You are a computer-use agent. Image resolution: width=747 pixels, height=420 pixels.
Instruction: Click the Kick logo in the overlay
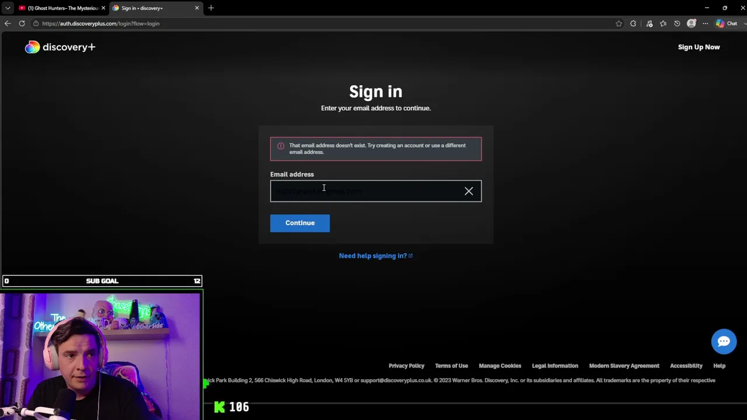tap(219, 407)
